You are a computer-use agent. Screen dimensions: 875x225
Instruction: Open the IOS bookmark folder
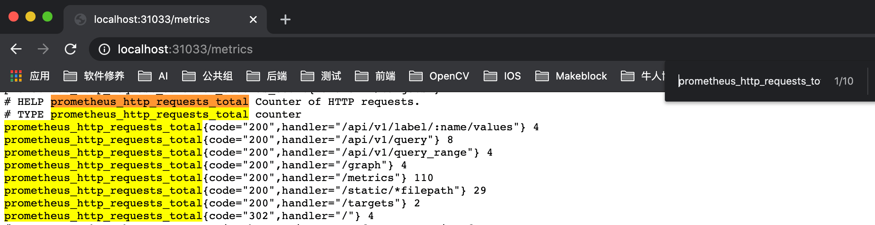click(502, 76)
